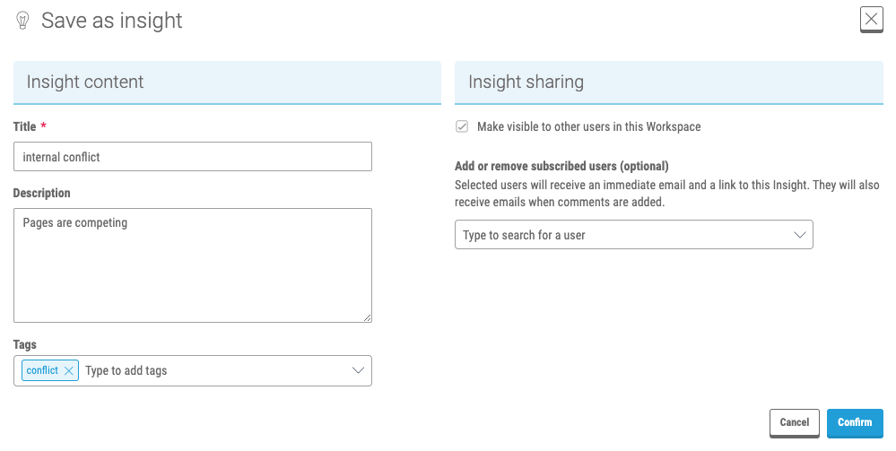
Task: Confirm saving the insight
Action: [855, 423]
